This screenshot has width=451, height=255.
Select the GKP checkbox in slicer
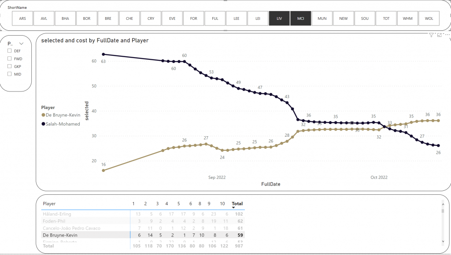click(x=9, y=66)
